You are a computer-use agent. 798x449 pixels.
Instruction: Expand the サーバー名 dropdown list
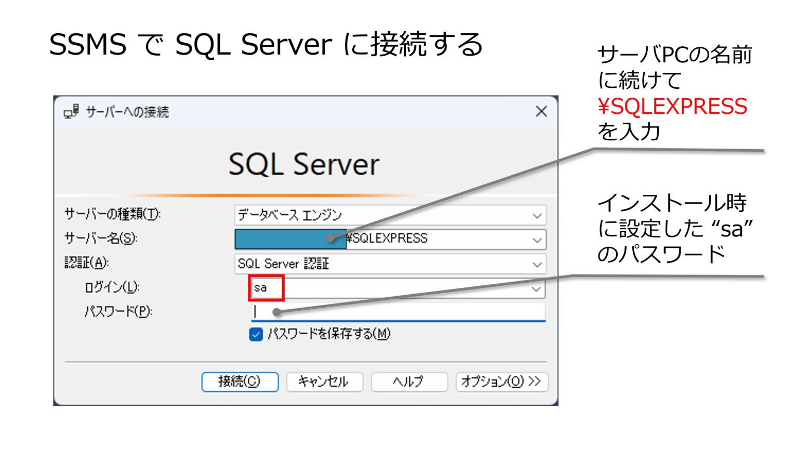tap(537, 240)
